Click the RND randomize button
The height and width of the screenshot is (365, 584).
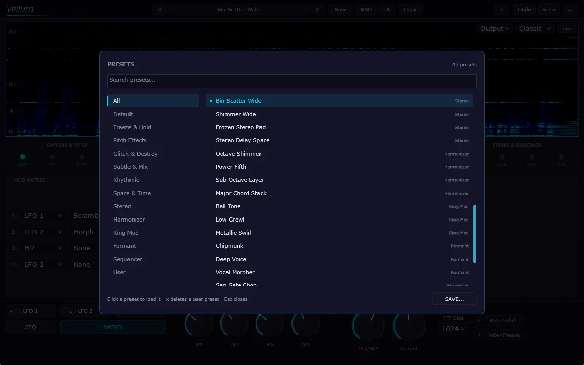(x=366, y=9)
